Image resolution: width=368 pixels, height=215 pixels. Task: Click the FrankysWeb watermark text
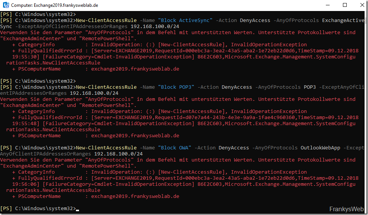[346, 209]
